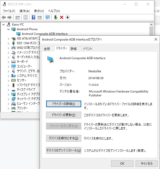This screenshot has width=160, height=169.
Task: Click ドライバーの詳細(I) button
Action: (x=64, y=104)
